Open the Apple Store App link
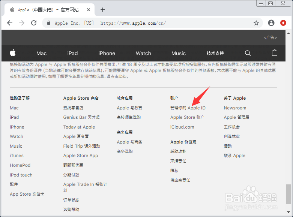The height and width of the screenshot is (217, 293). coord(81,156)
